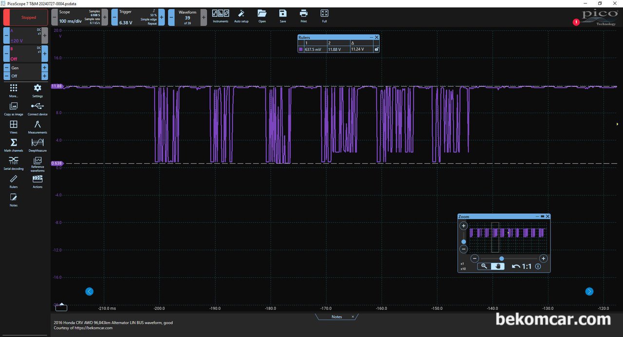
Task: Save the capture with the Save icon
Action: click(283, 16)
